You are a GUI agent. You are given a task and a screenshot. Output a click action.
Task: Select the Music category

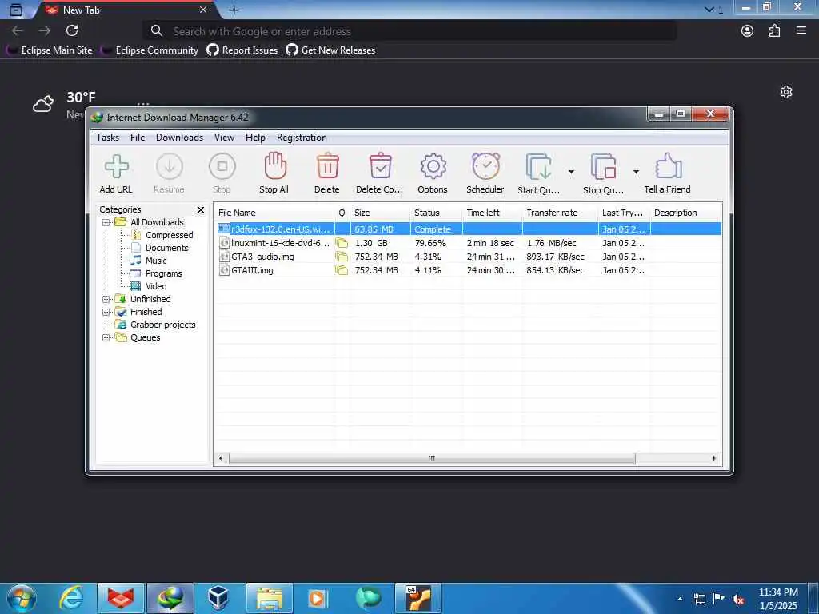[x=156, y=261]
